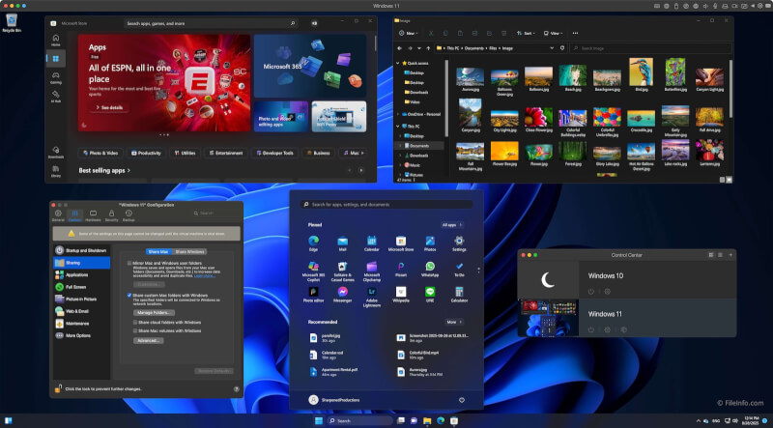
Task: Click Manage Folders button
Action: click(x=154, y=313)
